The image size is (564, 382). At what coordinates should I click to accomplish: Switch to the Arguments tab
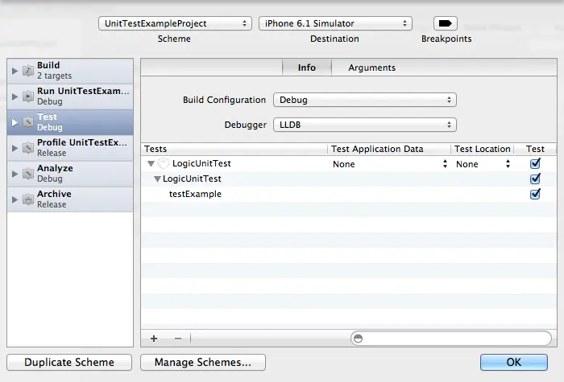click(x=371, y=68)
